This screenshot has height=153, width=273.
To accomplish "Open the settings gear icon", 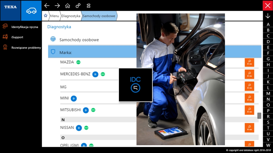I will 78,5.
